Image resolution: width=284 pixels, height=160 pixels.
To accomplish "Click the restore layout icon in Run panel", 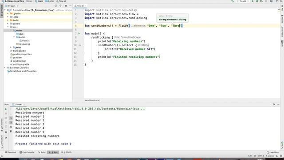I will (6, 132).
